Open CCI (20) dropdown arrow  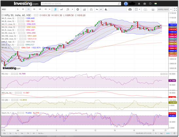click(x=9, y=100)
